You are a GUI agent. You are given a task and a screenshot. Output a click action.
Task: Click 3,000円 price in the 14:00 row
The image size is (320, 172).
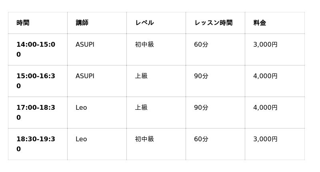coord(265,45)
